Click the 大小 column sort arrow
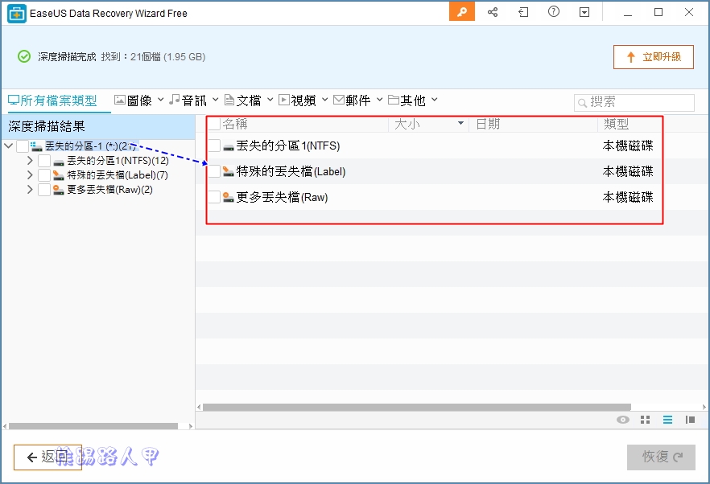 [460, 123]
